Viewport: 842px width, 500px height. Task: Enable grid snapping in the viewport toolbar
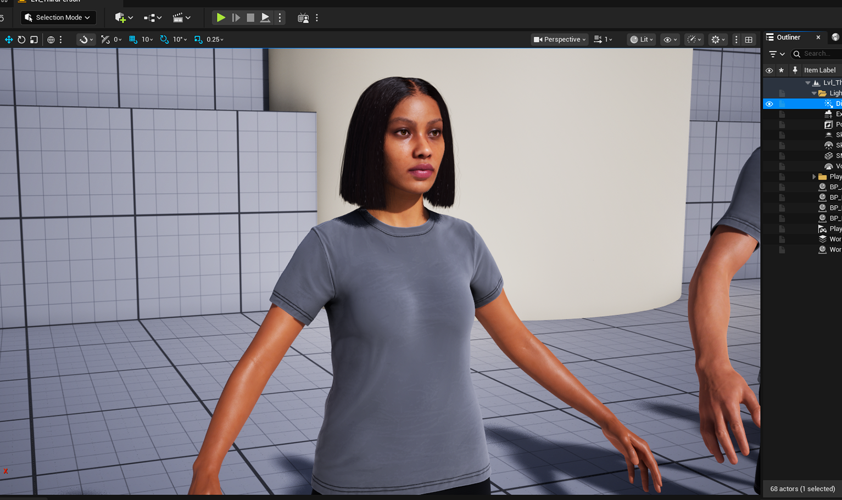133,39
